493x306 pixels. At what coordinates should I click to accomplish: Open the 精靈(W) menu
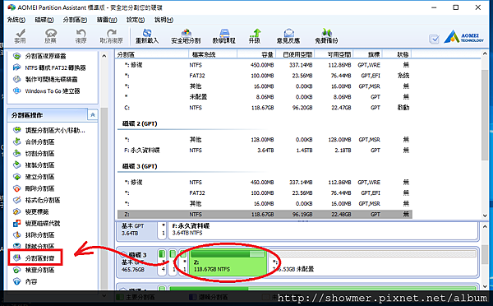(107, 20)
